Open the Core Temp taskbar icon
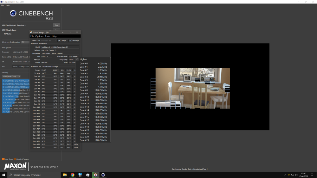This screenshot has height=178, width=317. [95, 175]
